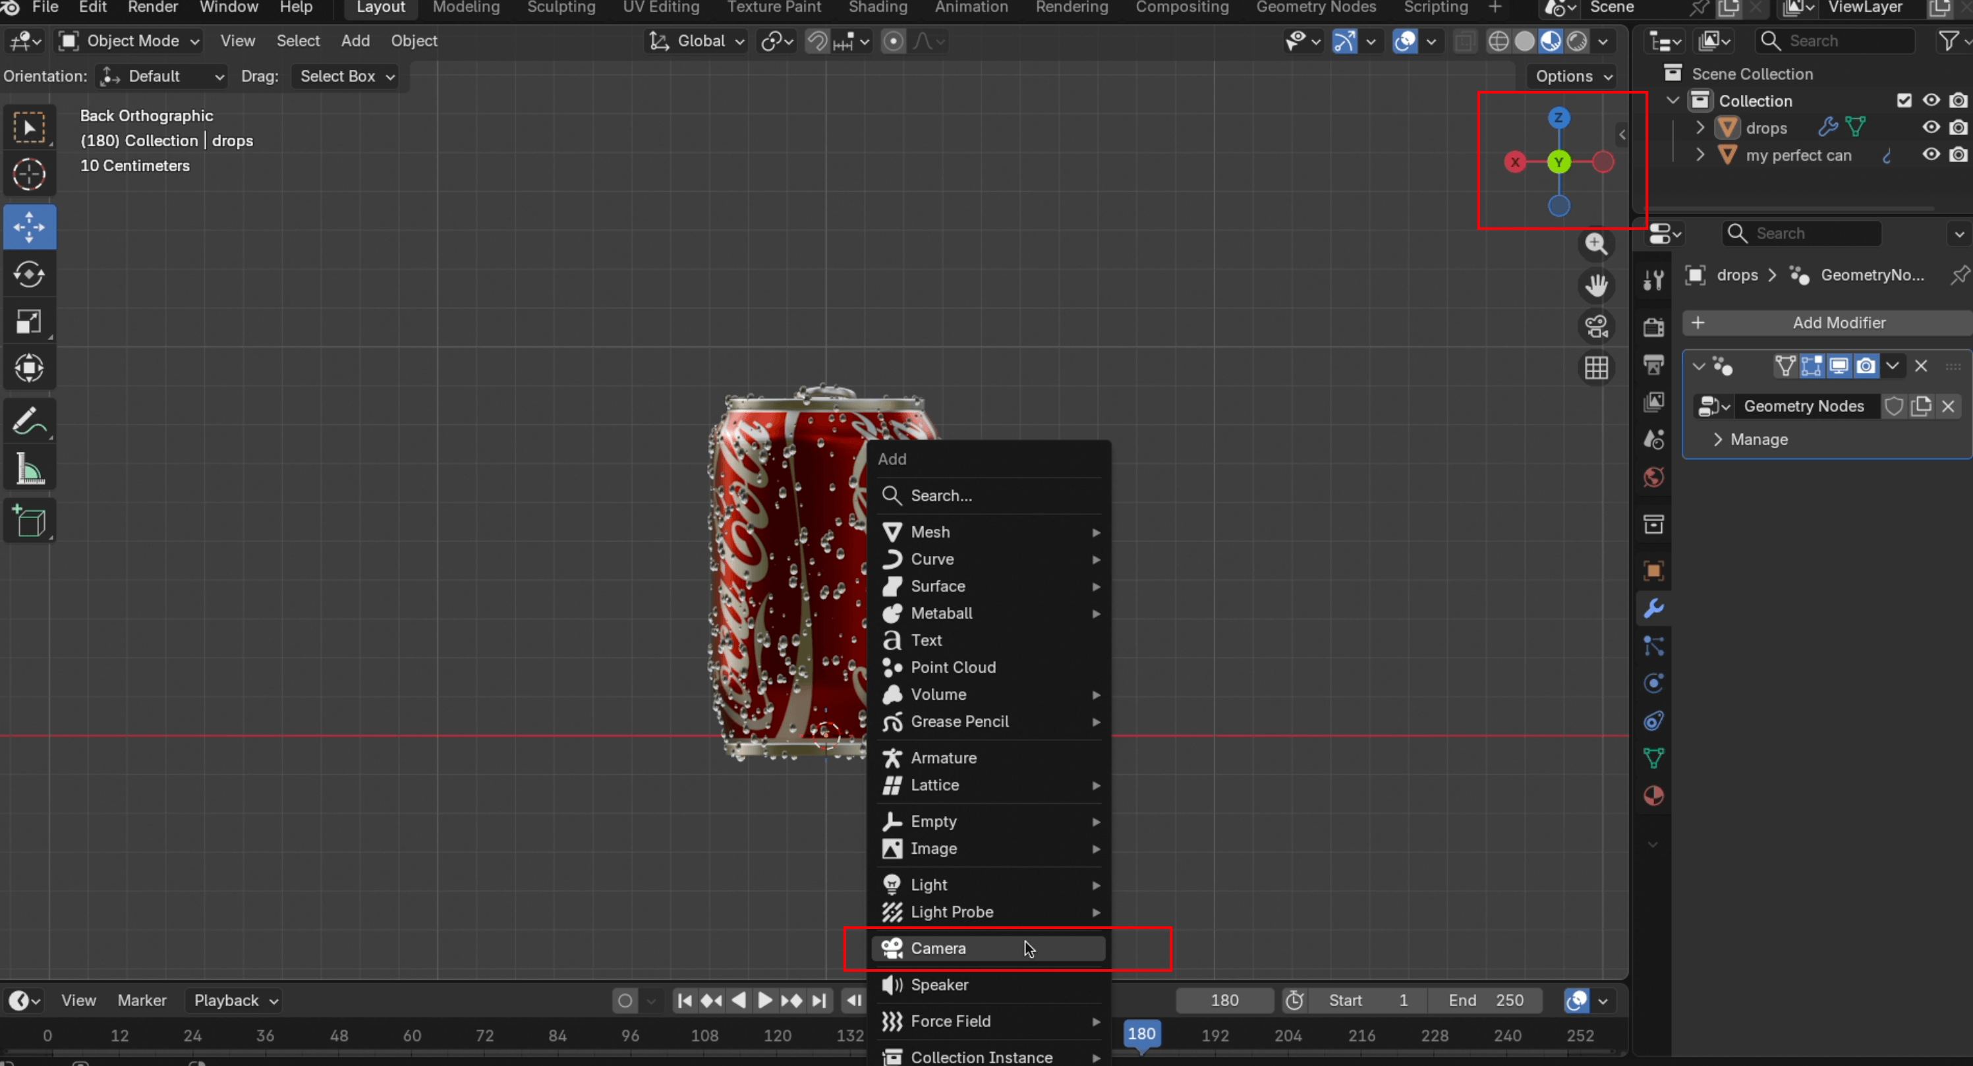The image size is (1973, 1066).
Task: Open the Output properties tab
Action: [1653, 364]
